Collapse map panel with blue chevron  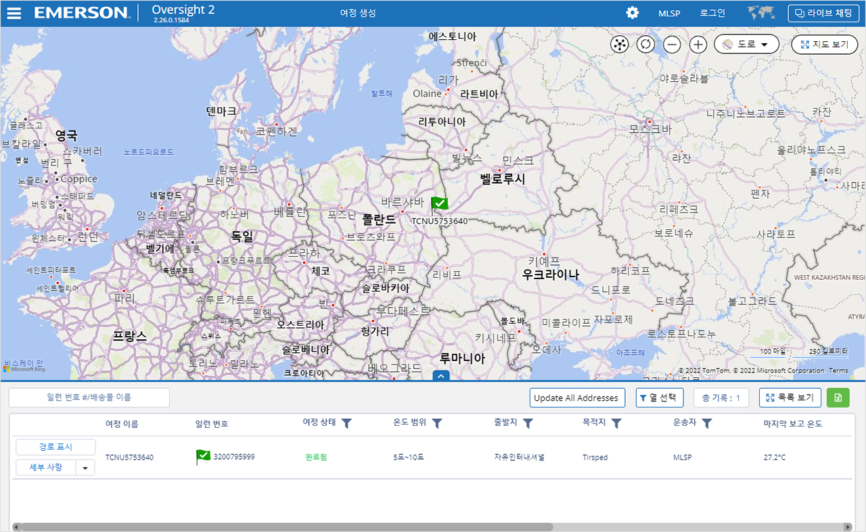coord(440,375)
